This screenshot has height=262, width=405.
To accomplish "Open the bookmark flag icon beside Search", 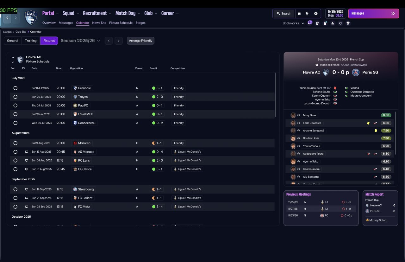I will click(x=299, y=14).
